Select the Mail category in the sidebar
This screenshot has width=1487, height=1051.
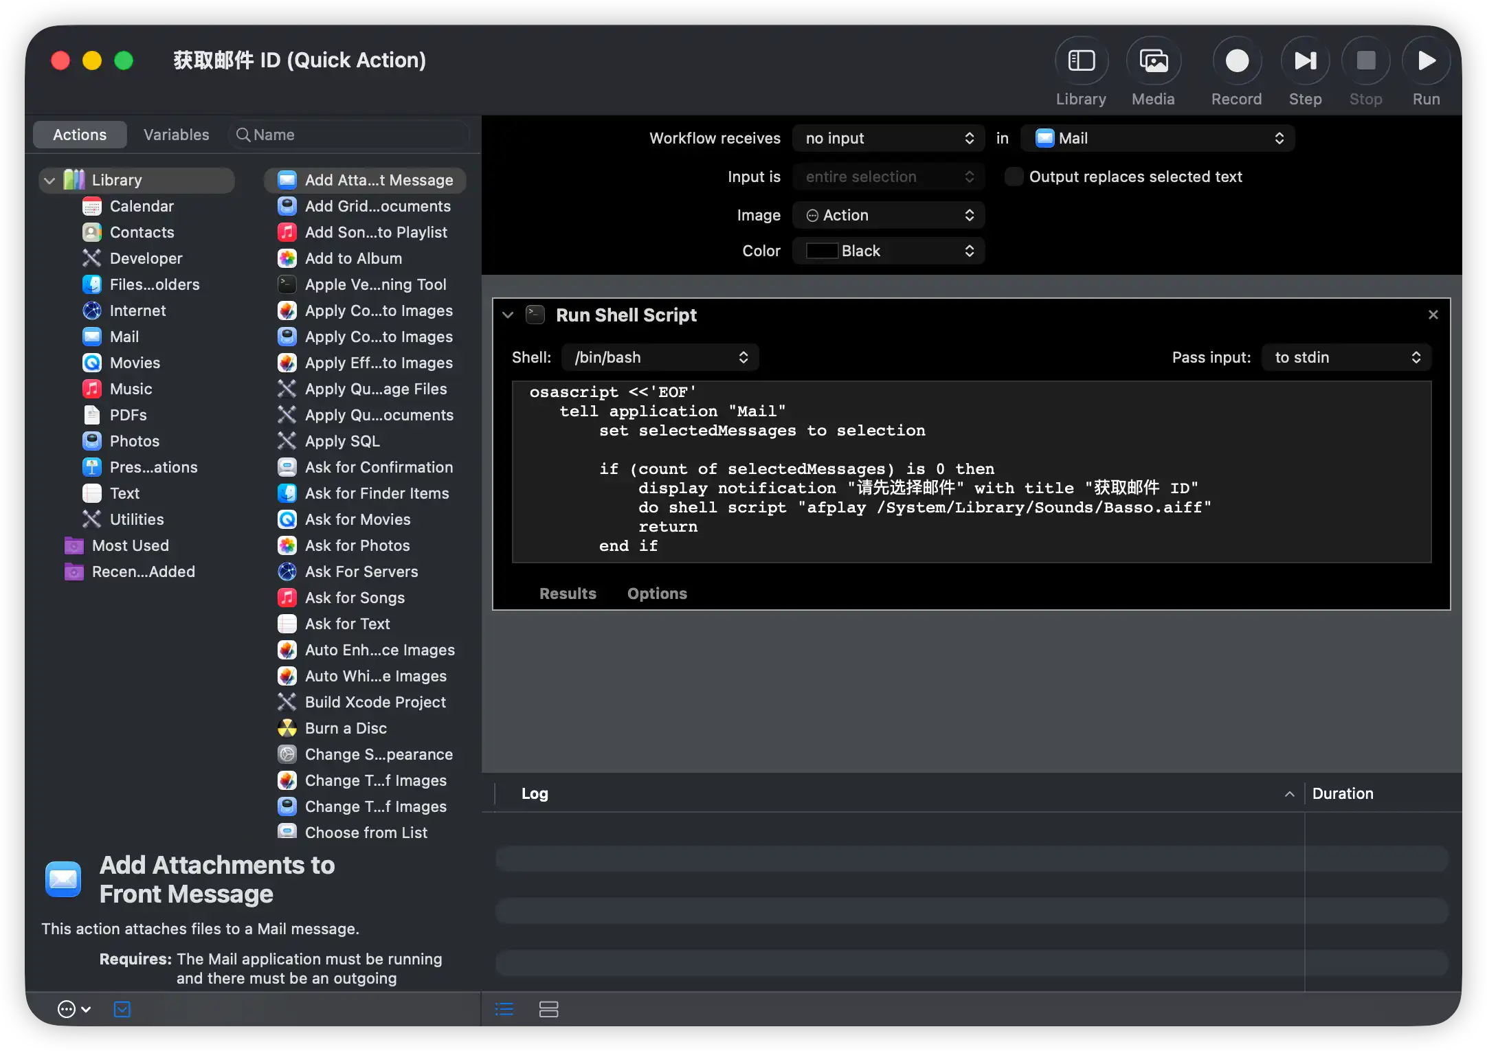pyautogui.click(x=126, y=337)
